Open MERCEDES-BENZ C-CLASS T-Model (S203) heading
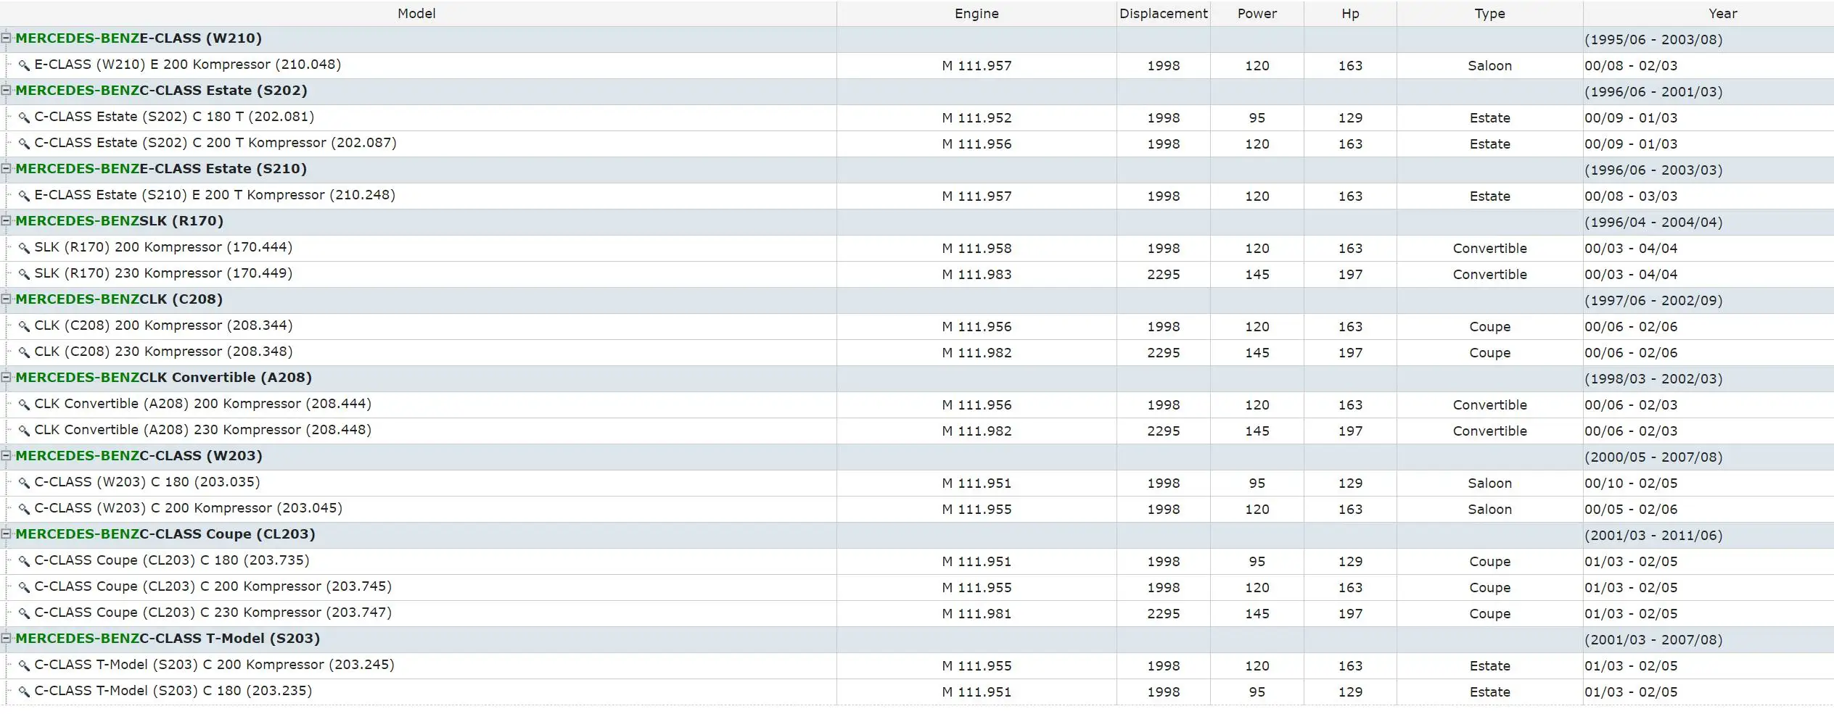1834x714 pixels. click(x=168, y=639)
